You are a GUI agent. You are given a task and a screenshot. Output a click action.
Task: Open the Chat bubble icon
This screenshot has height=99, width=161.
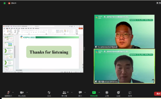(x=80, y=93)
